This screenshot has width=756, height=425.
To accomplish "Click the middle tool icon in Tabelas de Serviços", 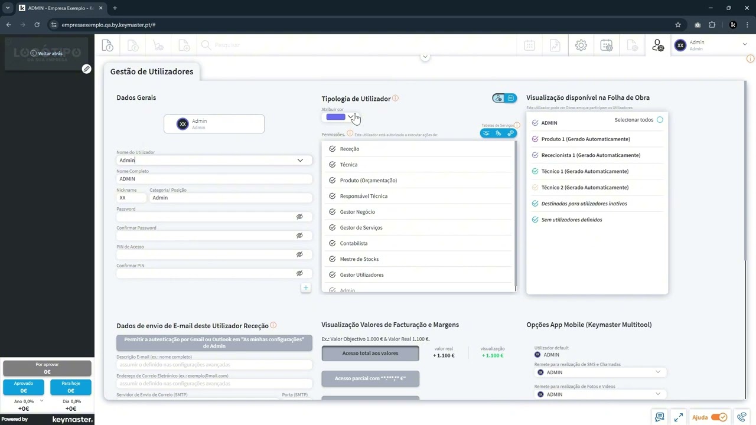I will click(x=498, y=133).
